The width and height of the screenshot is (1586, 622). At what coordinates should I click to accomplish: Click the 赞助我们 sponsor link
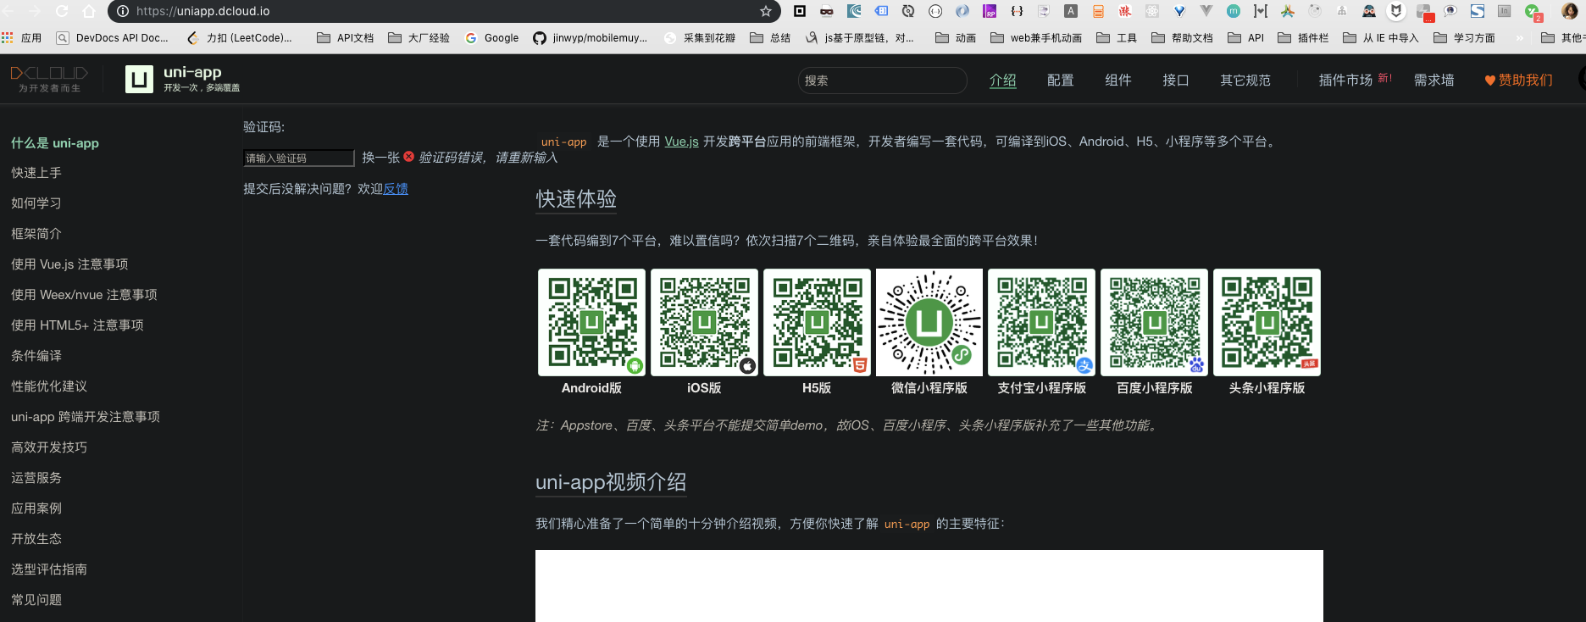pos(1518,80)
